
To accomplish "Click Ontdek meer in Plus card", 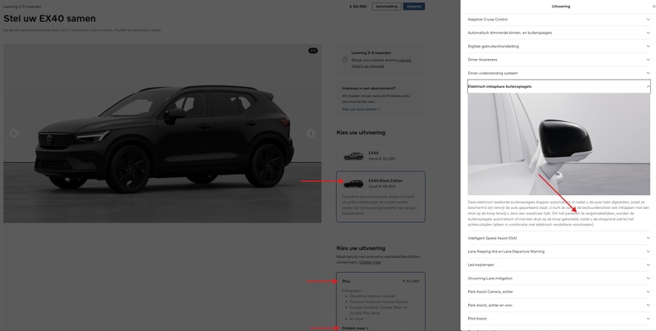I will [355, 328].
